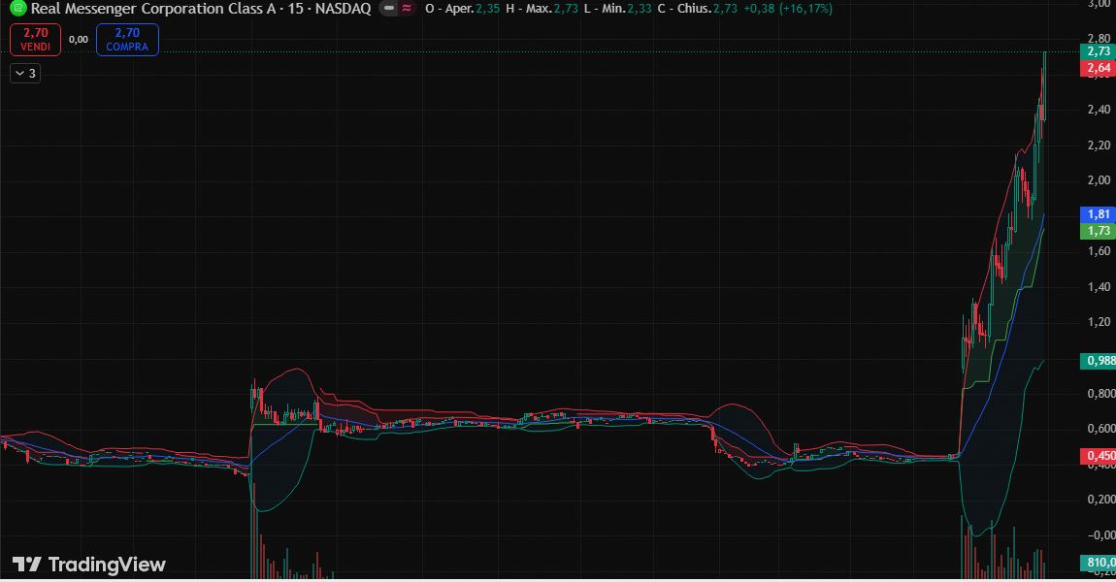The width and height of the screenshot is (1116, 582).
Task: Expand the collapsed 3 indicators legend
Action: (25, 74)
